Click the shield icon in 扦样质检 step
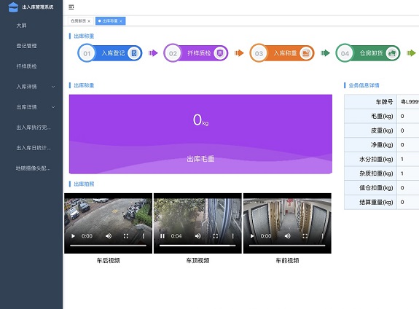The width and height of the screenshot is (419, 309). 220,53
